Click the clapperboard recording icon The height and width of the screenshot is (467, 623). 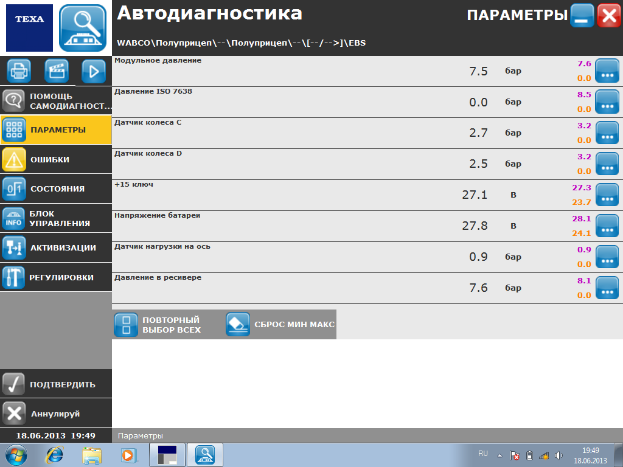coord(57,71)
